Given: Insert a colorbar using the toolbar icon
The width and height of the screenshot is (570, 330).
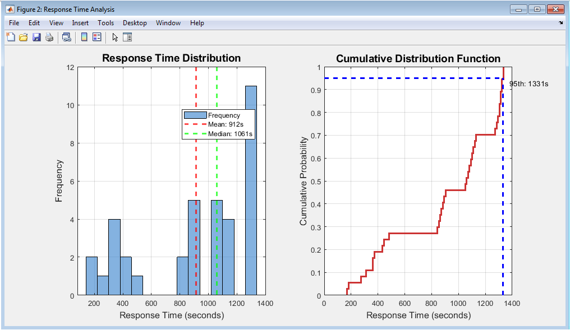Looking at the screenshot, I should point(84,38).
